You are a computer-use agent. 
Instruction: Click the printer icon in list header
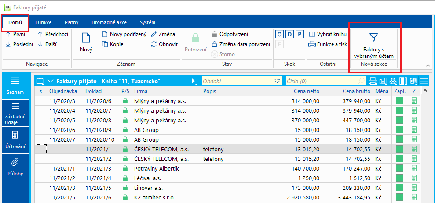[373, 81]
